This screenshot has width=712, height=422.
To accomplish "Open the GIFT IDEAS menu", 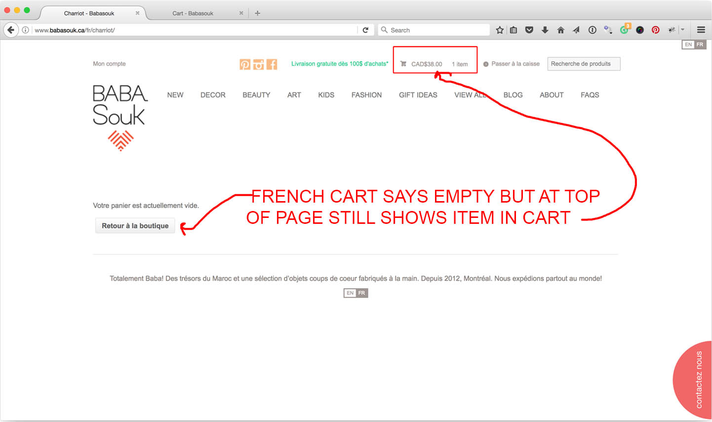I will (x=418, y=95).
